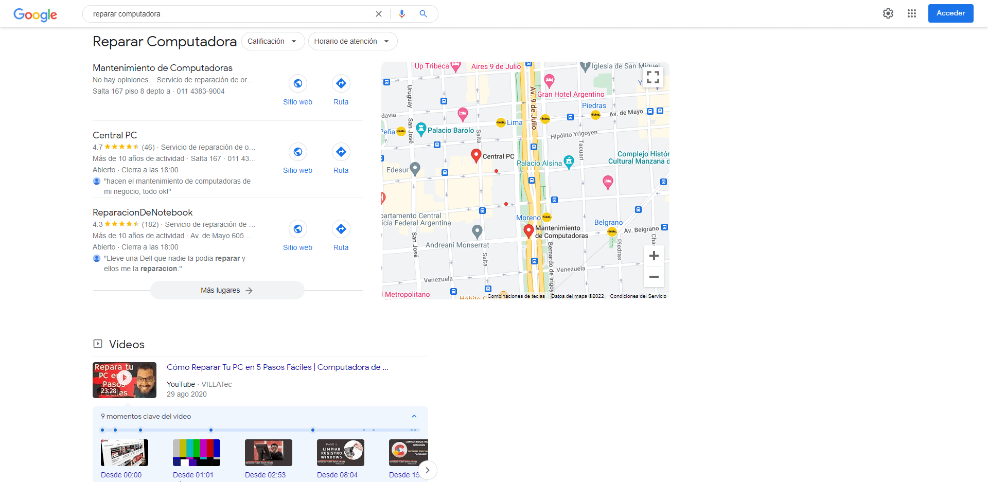Screen dimensions: 988x482
Task: Click the voice search microphone icon
Action: [402, 14]
